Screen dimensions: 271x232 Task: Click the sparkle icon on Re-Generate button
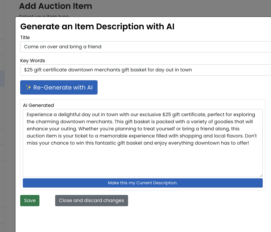click(x=28, y=87)
